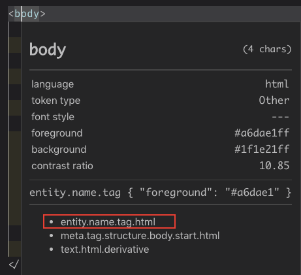Select the large 'body' token heading

pos(48,50)
